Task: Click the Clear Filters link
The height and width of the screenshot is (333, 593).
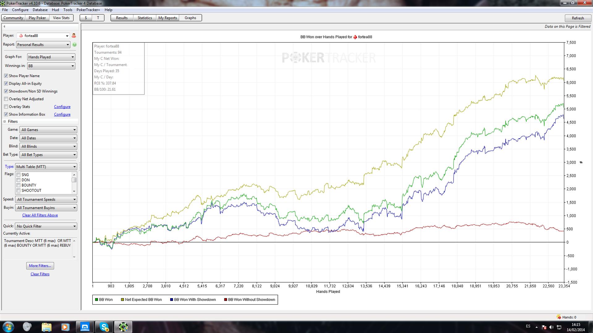Action: (x=40, y=274)
